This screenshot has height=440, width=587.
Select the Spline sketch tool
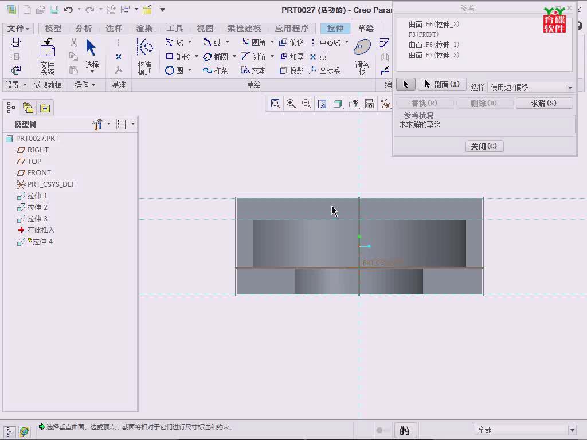[216, 70]
